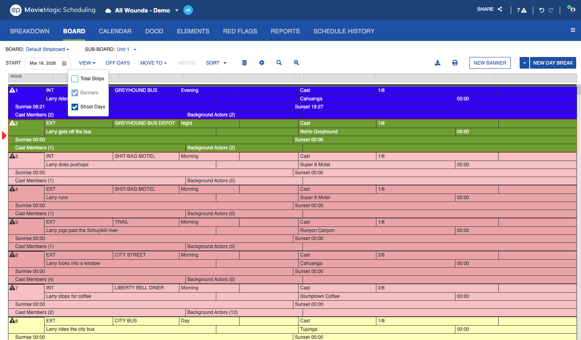581x340 pixels.
Task: Open the DOOD tab
Action: tap(154, 31)
